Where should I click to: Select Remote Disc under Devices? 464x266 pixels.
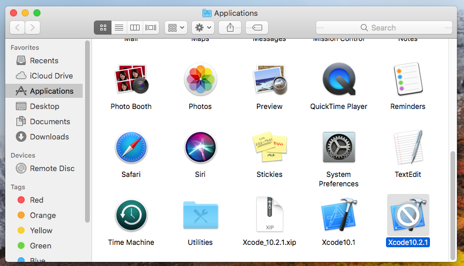coord(44,169)
